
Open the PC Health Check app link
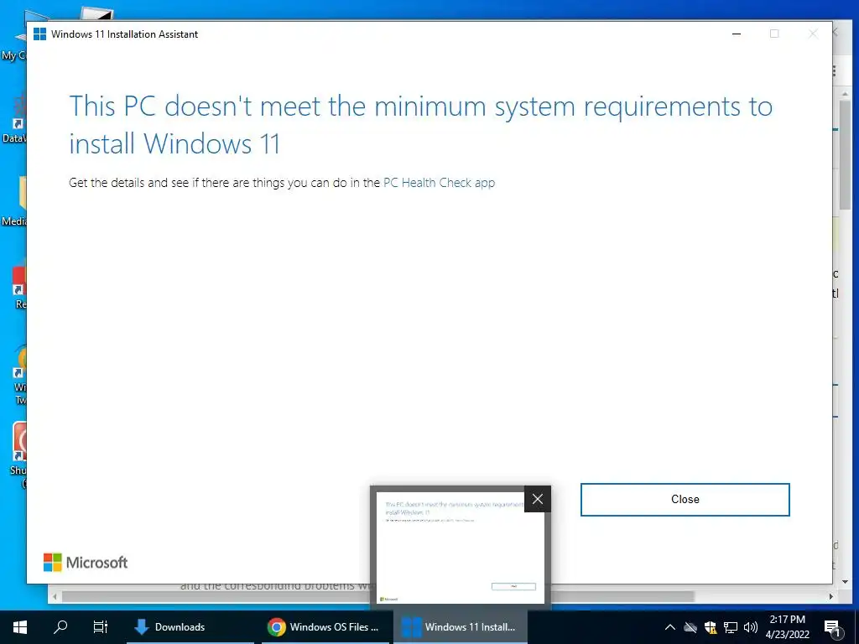439,183
